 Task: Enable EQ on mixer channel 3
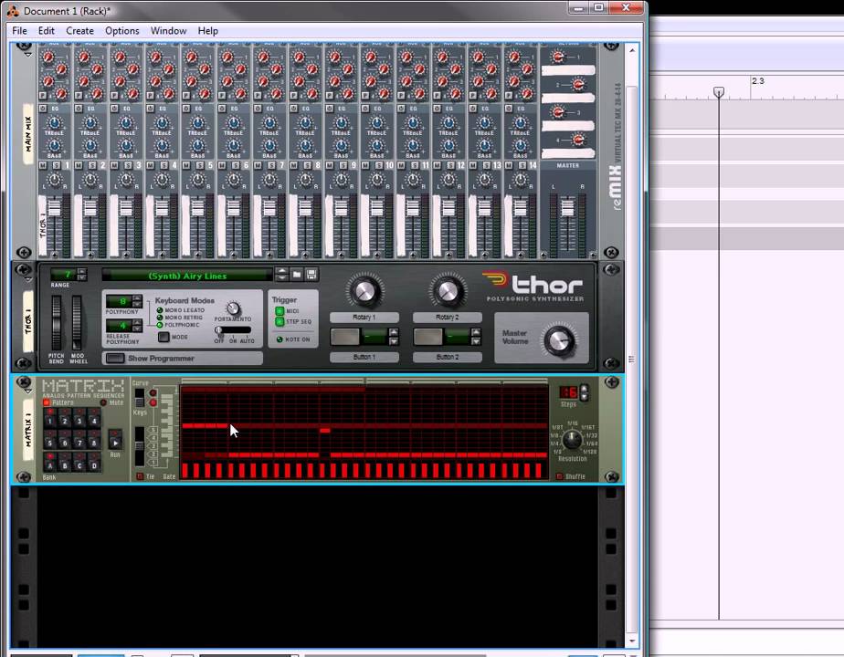pos(115,109)
